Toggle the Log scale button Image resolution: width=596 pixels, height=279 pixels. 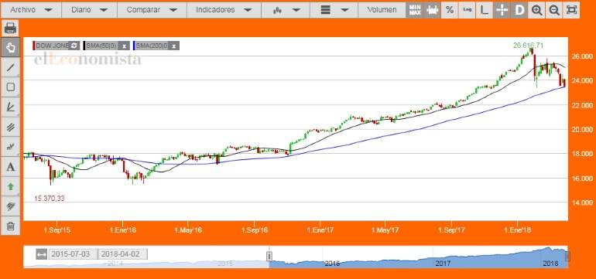tap(468, 10)
